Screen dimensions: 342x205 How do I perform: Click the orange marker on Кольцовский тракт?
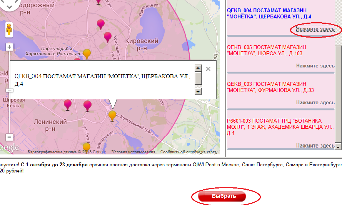click(112, 115)
